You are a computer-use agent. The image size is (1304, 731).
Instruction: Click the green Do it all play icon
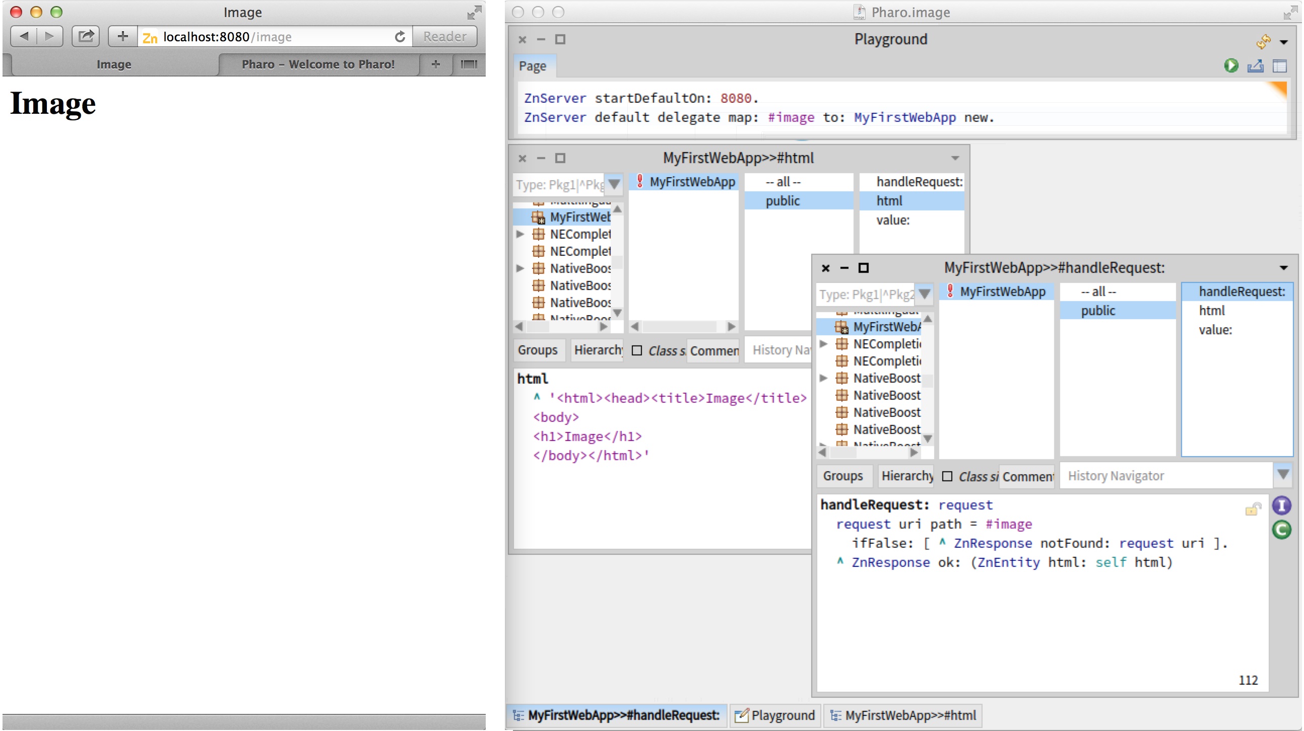(1230, 66)
